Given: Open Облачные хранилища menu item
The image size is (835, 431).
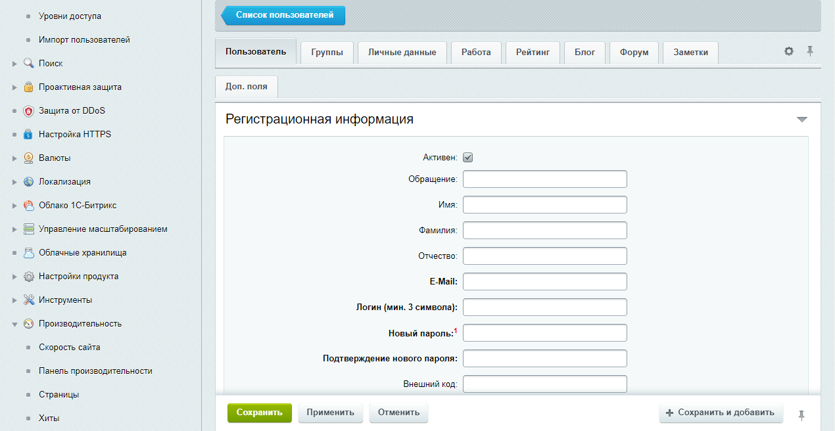Looking at the screenshot, I should point(83,252).
